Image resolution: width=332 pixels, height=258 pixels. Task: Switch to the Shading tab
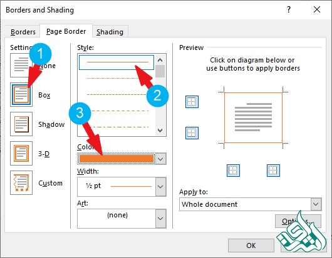click(110, 32)
